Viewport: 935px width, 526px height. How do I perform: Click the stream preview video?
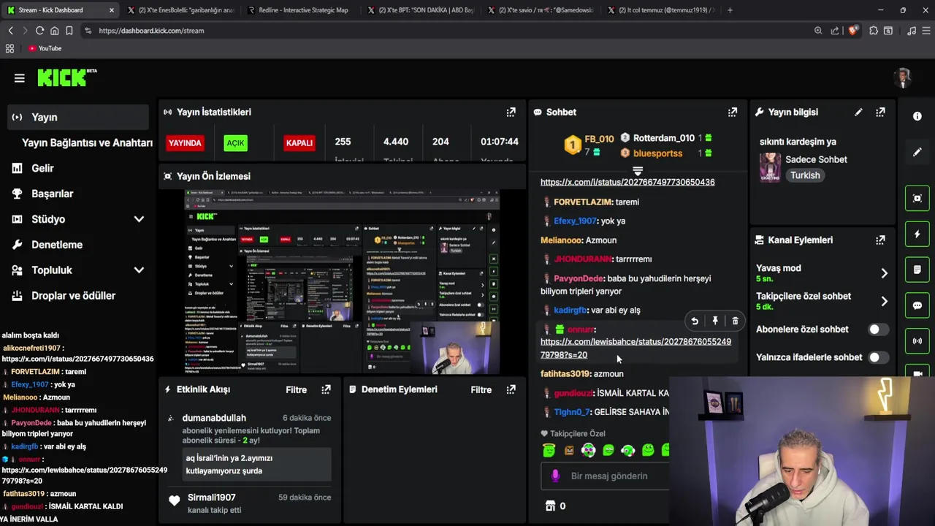(x=342, y=282)
